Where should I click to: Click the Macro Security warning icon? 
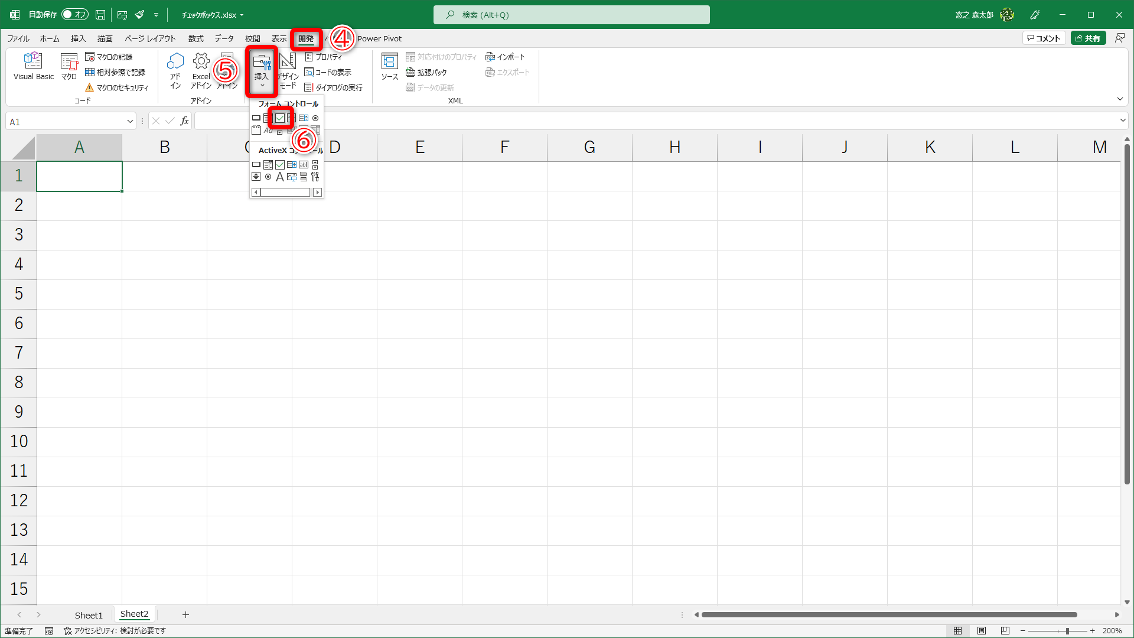pyautogui.click(x=90, y=87)
